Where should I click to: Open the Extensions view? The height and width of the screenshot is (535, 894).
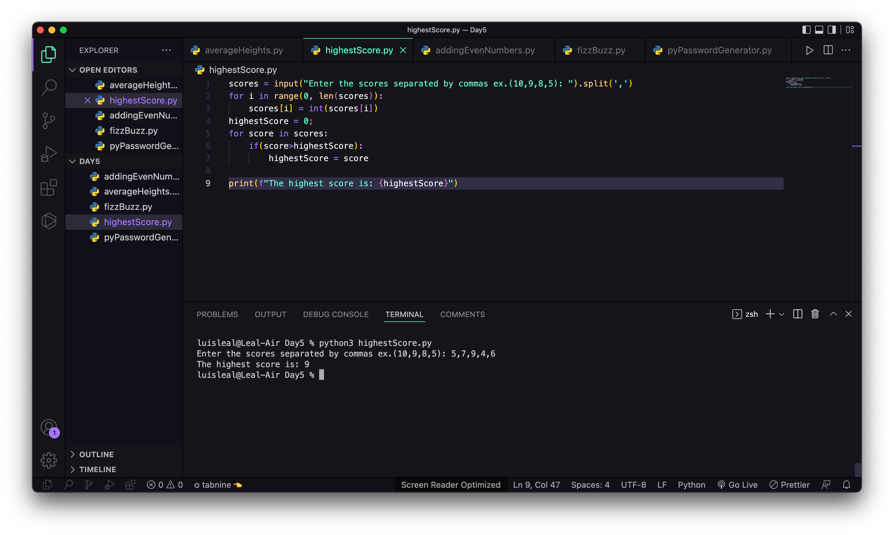pyautogui.click(x=49, y=187)
